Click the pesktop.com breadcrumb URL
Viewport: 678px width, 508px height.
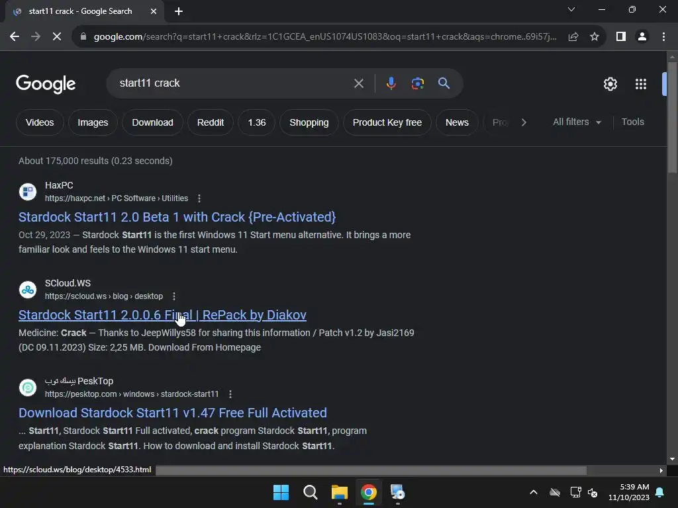coord(132,394)
